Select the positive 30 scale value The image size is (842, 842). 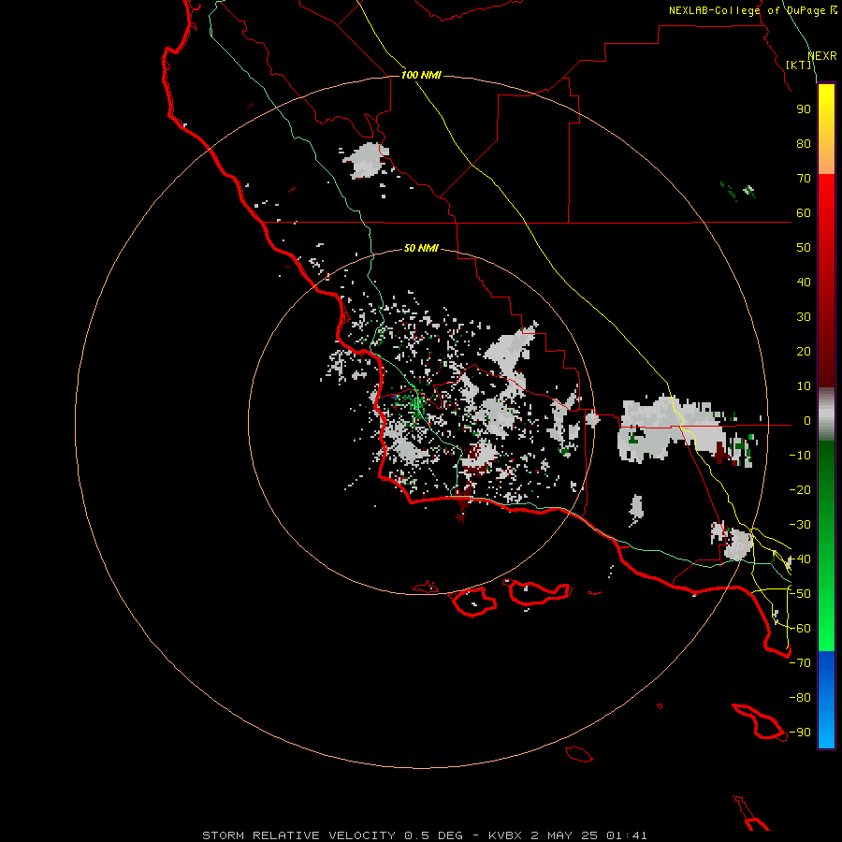click(804, 317)
